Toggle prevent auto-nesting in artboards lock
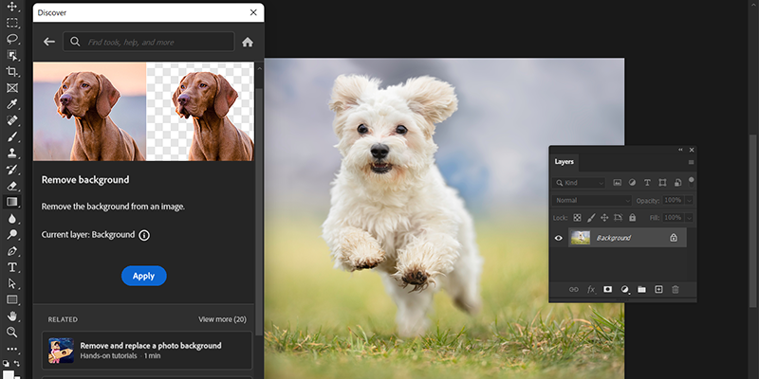Image resolution: width=759 pixels, height=379 pixels. tap(619, 218)
